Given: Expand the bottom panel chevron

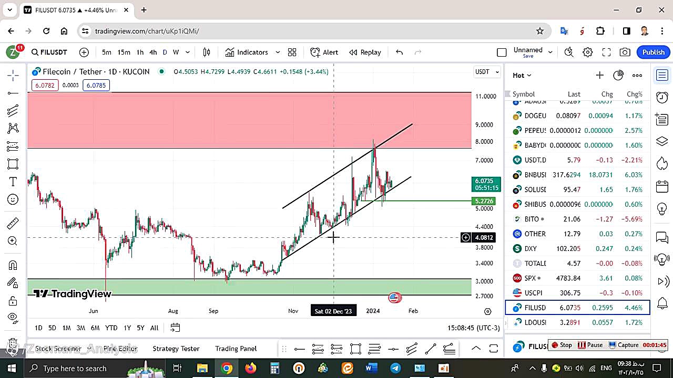Looking at the screenshot, I should click(476, 349).
